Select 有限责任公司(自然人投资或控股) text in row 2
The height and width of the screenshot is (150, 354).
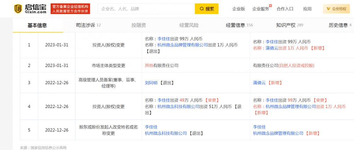click(284, 66)
